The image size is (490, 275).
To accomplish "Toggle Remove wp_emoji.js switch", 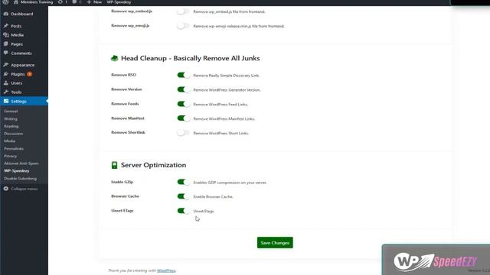I will (183, 26).
